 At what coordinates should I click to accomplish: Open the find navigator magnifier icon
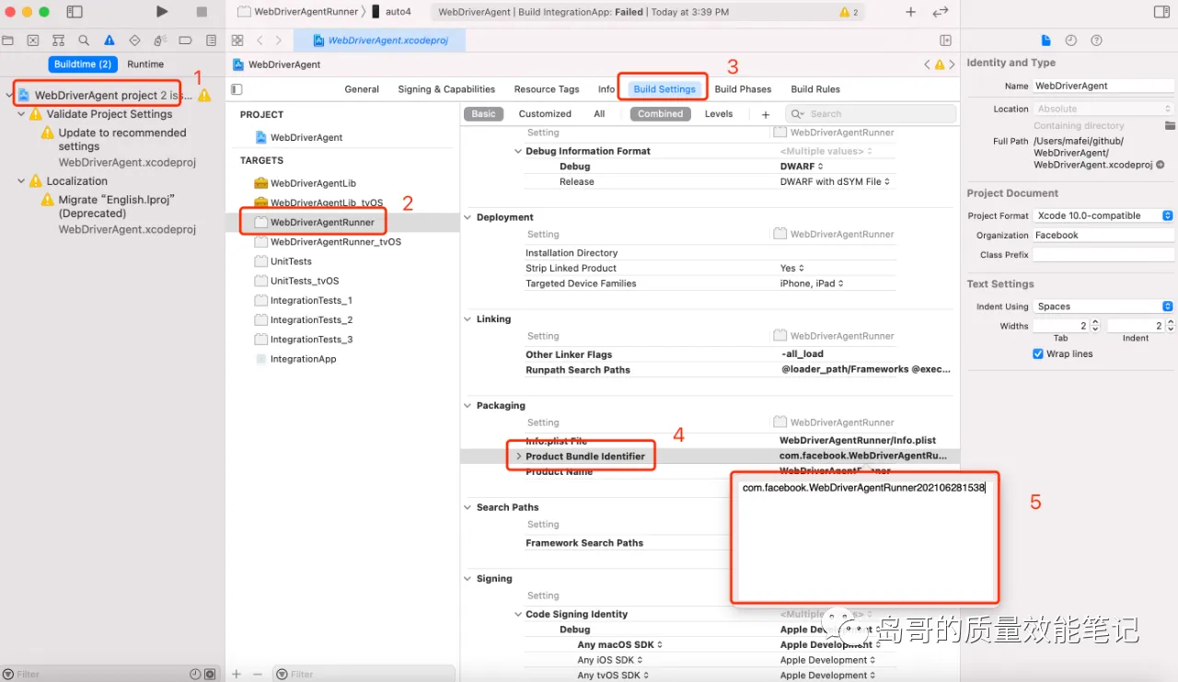click(x=84, y=40)
